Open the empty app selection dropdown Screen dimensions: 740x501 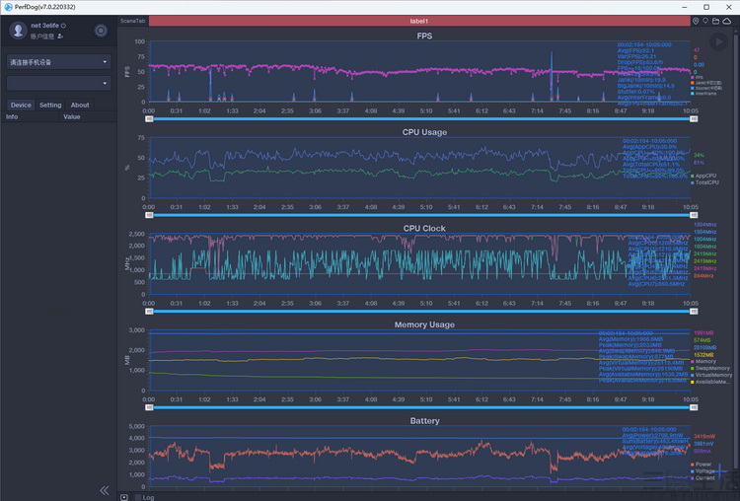tap(58, 83)
